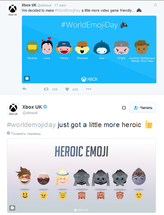The width and height of the screenshot is (164, 215).
Task: Click the Показать перевод translation link
Action: coord(26,133)
